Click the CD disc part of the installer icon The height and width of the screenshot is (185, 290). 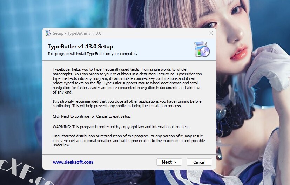[x=205, y=52]
